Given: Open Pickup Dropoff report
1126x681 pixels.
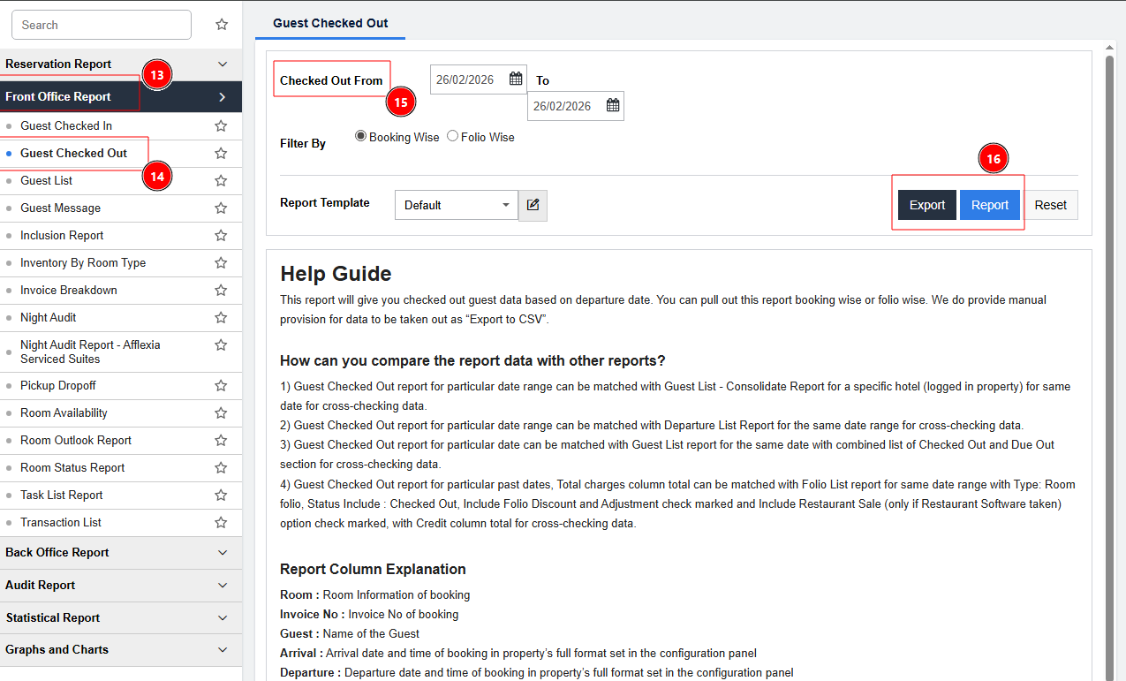Looking at the screenshot, I should 58,386.
